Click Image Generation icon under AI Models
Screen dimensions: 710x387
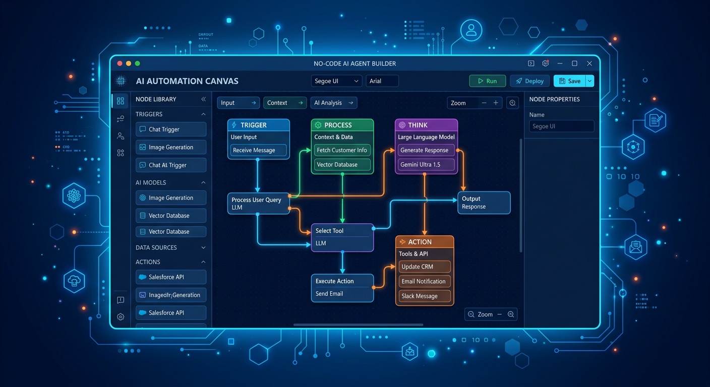click(x=143, y=198)
